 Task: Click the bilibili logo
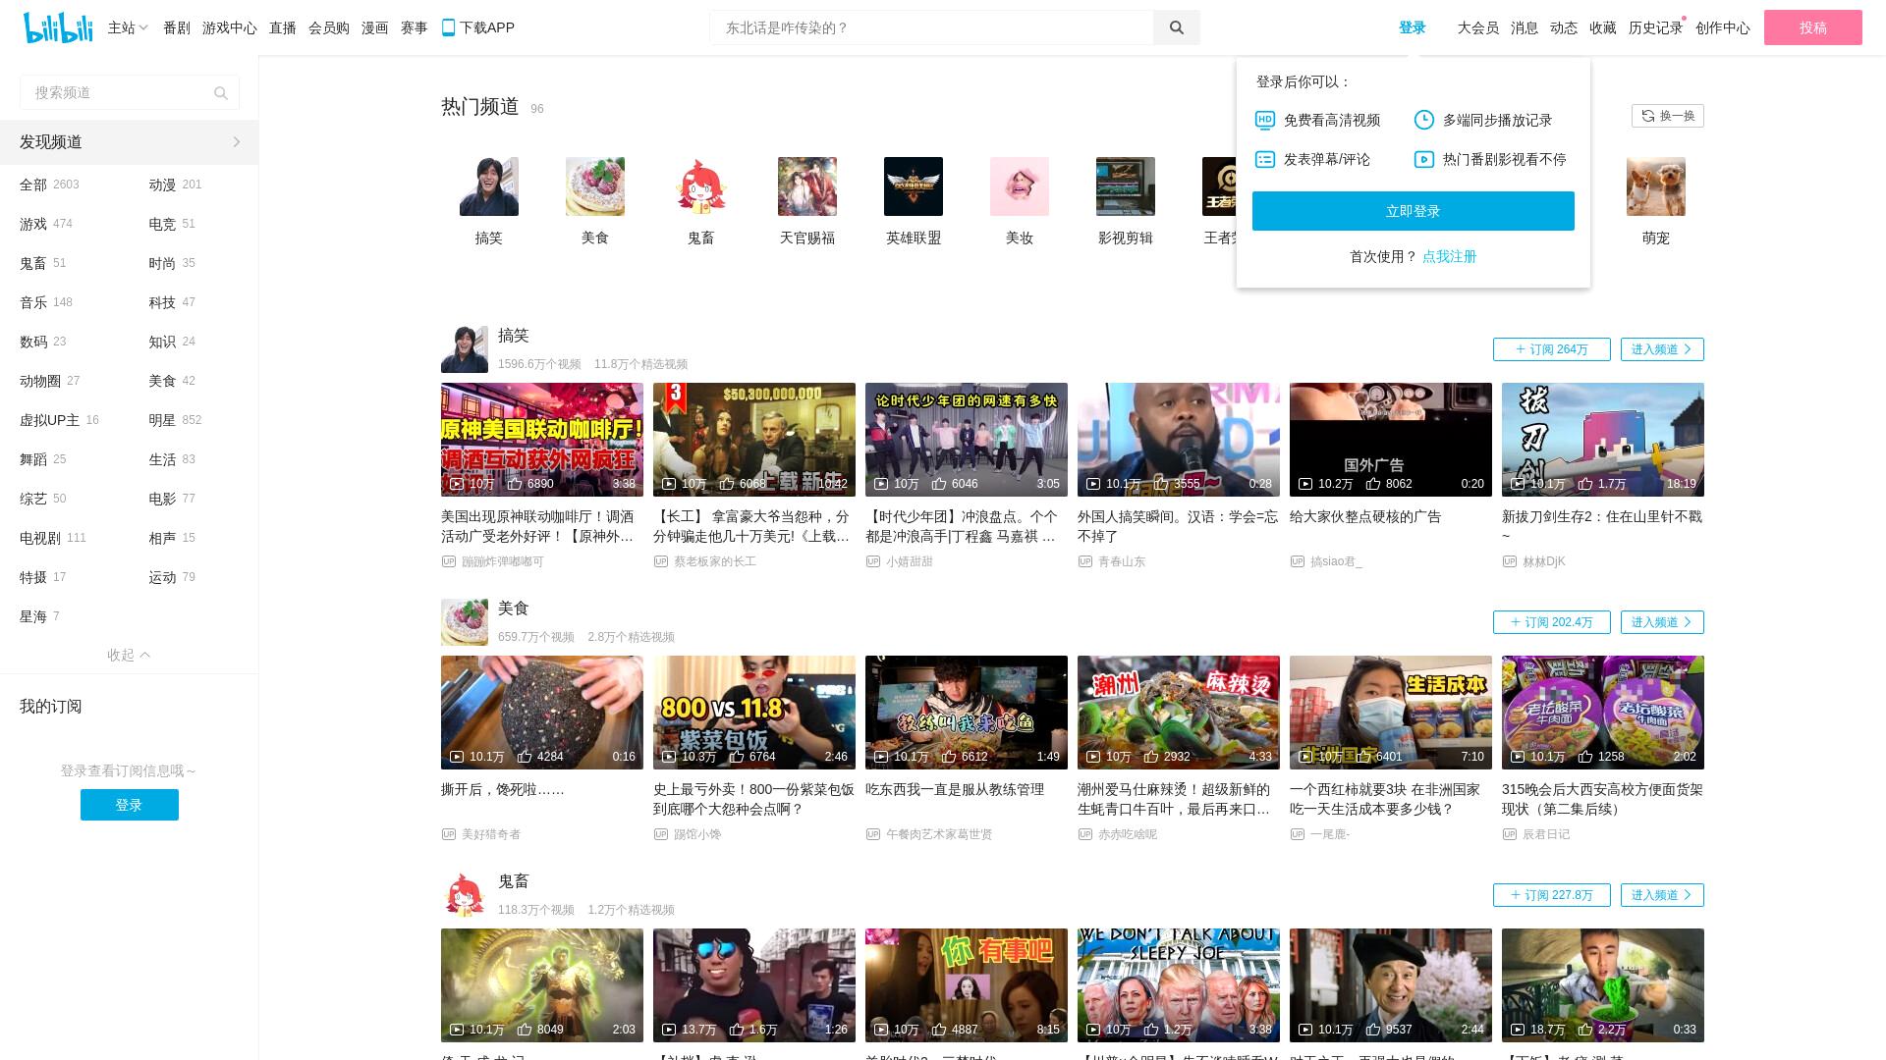pyautogui.click(x=58, y=27)
